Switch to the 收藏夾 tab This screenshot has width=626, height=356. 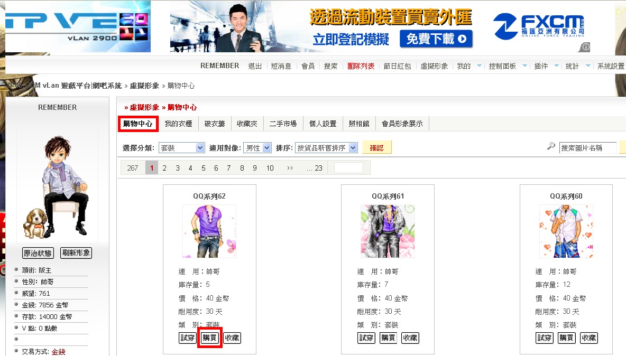(247, 124)
